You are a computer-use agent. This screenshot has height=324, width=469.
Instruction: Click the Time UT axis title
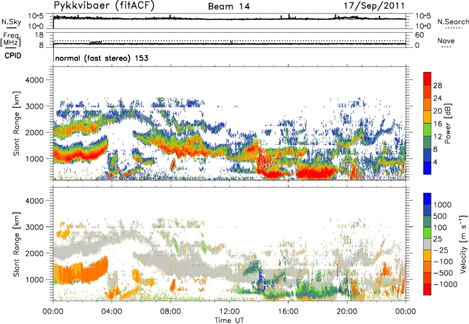pos(229,320)
